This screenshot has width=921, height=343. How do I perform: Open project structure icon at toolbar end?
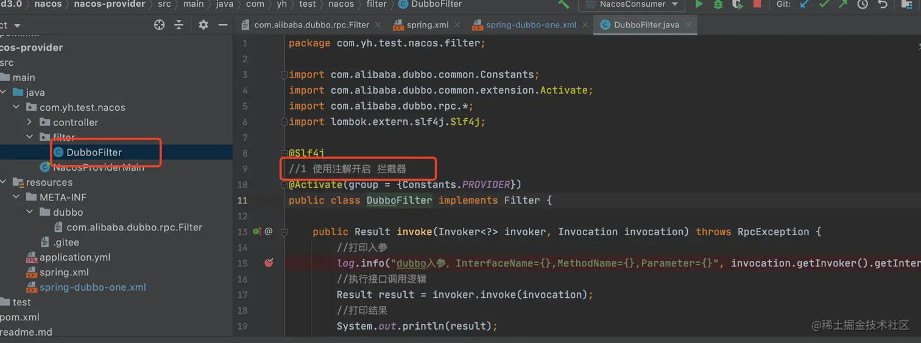908,4
